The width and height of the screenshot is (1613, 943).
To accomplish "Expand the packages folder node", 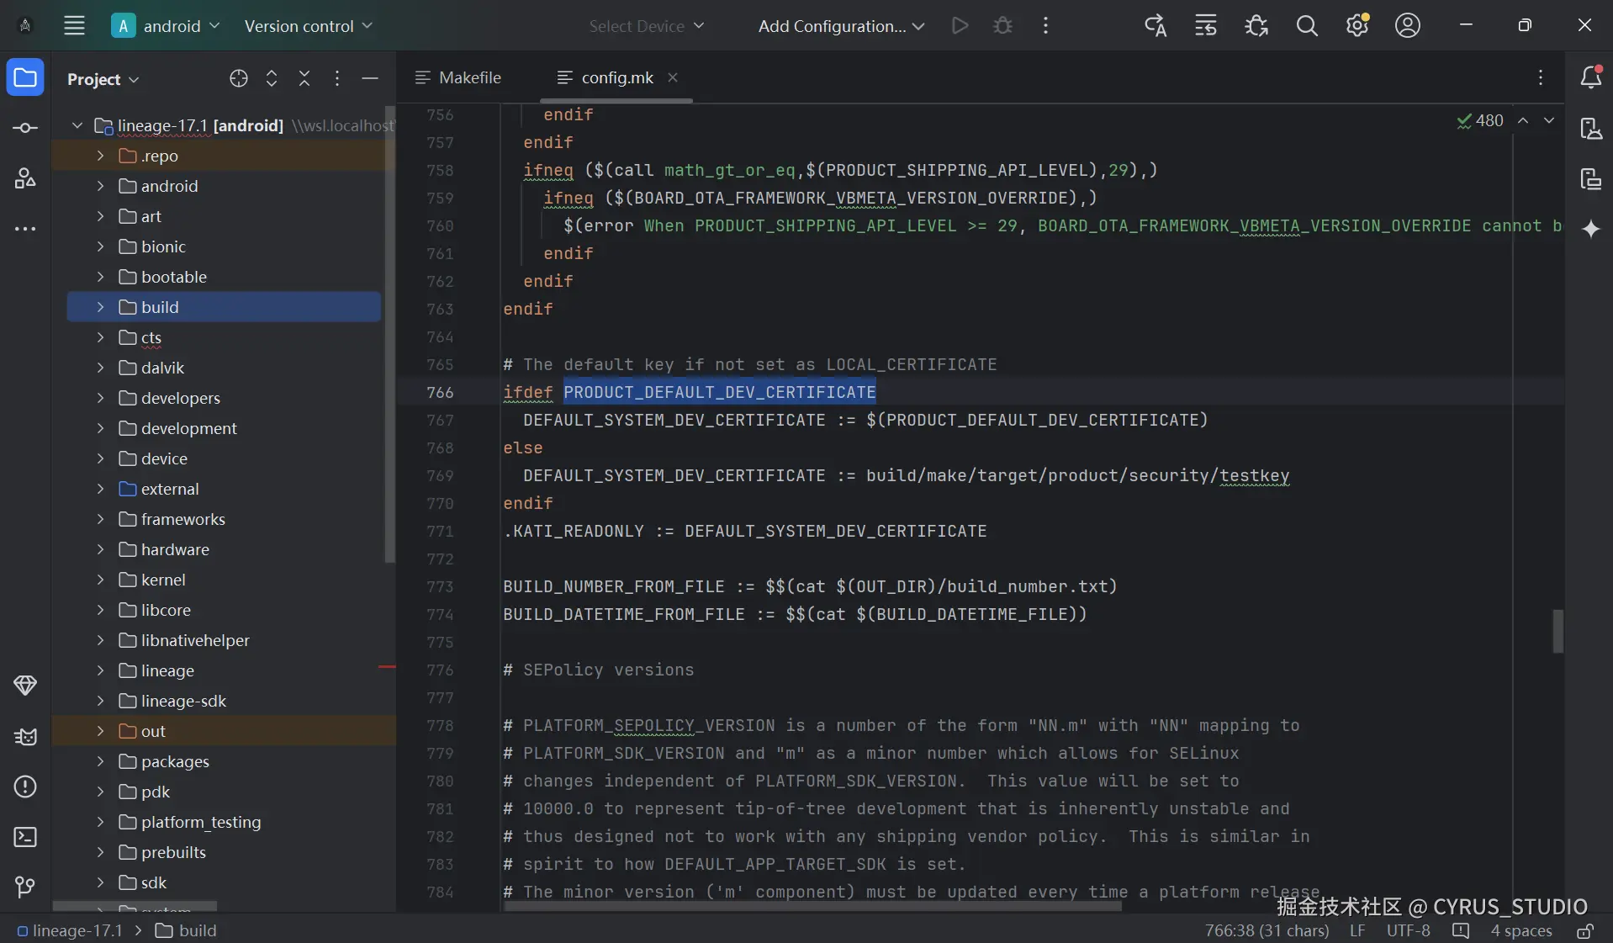I will coord(100,761).
